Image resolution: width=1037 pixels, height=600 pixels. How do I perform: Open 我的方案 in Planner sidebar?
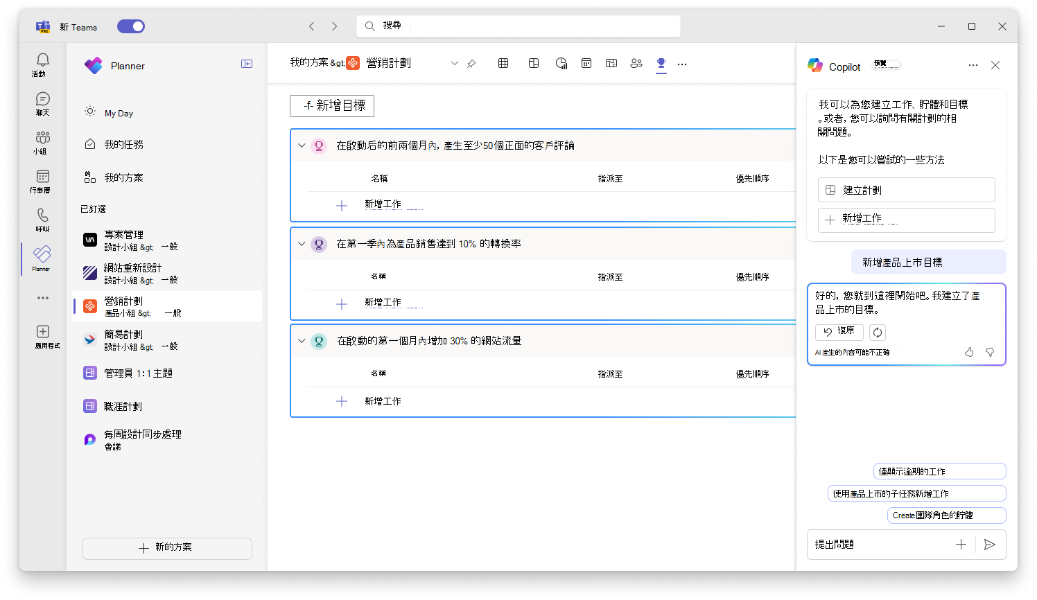167,177
